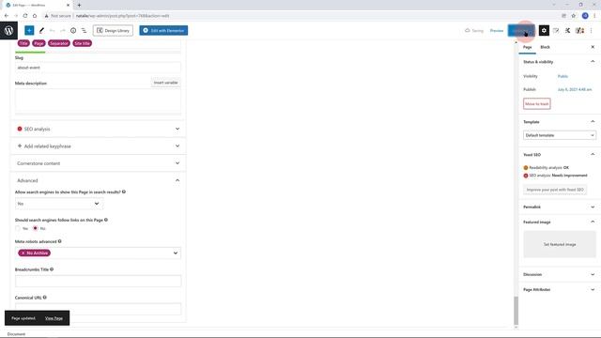The image size is (601, 338).
Task: Click the Public visibility link
Action: point(562,76)
